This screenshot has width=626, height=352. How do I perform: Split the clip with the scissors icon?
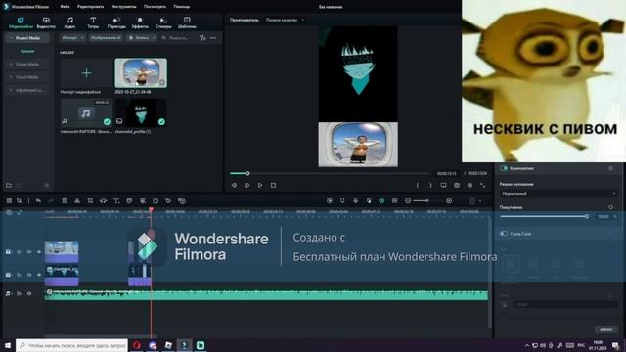tap(77, 200)
